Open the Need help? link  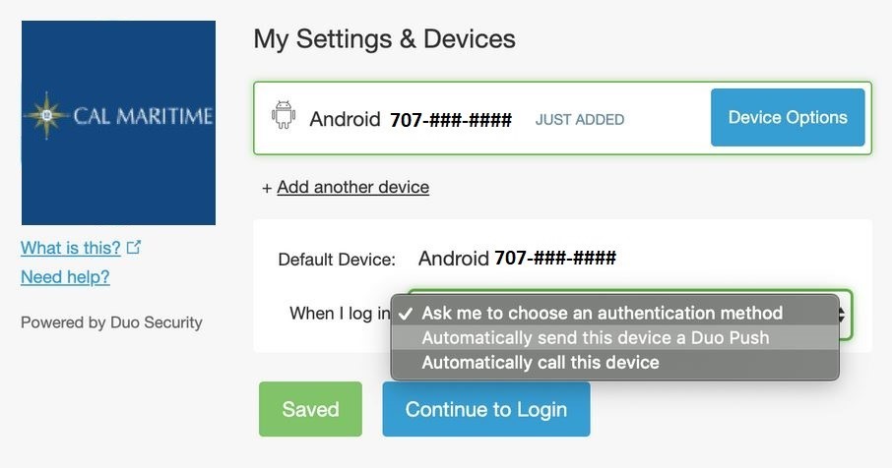(65, 277)
